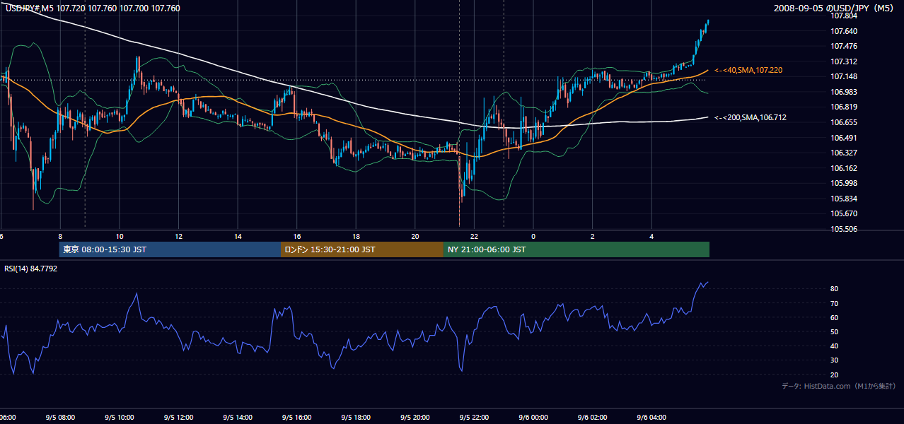Click the 107.148 price axis label

[x=845, y=76]
